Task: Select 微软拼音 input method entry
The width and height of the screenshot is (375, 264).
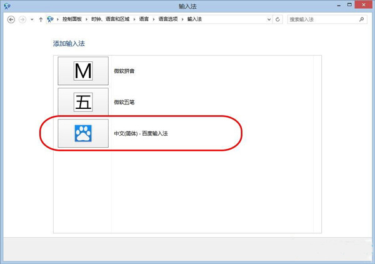Action: (x=124, y=71)
